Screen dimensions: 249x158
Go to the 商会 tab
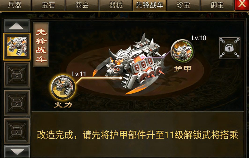[x=82, y=5]
